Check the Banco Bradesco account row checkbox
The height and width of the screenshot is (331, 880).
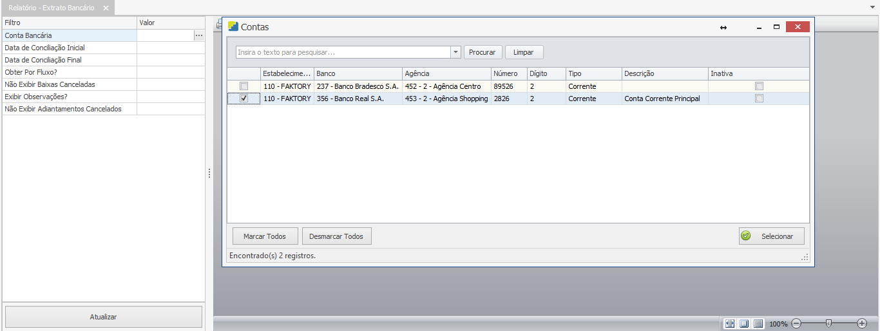point(244,86)
